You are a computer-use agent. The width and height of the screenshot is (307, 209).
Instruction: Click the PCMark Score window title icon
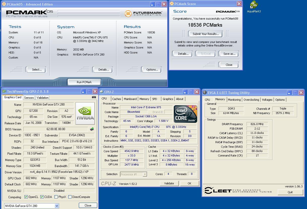point(172,4)
